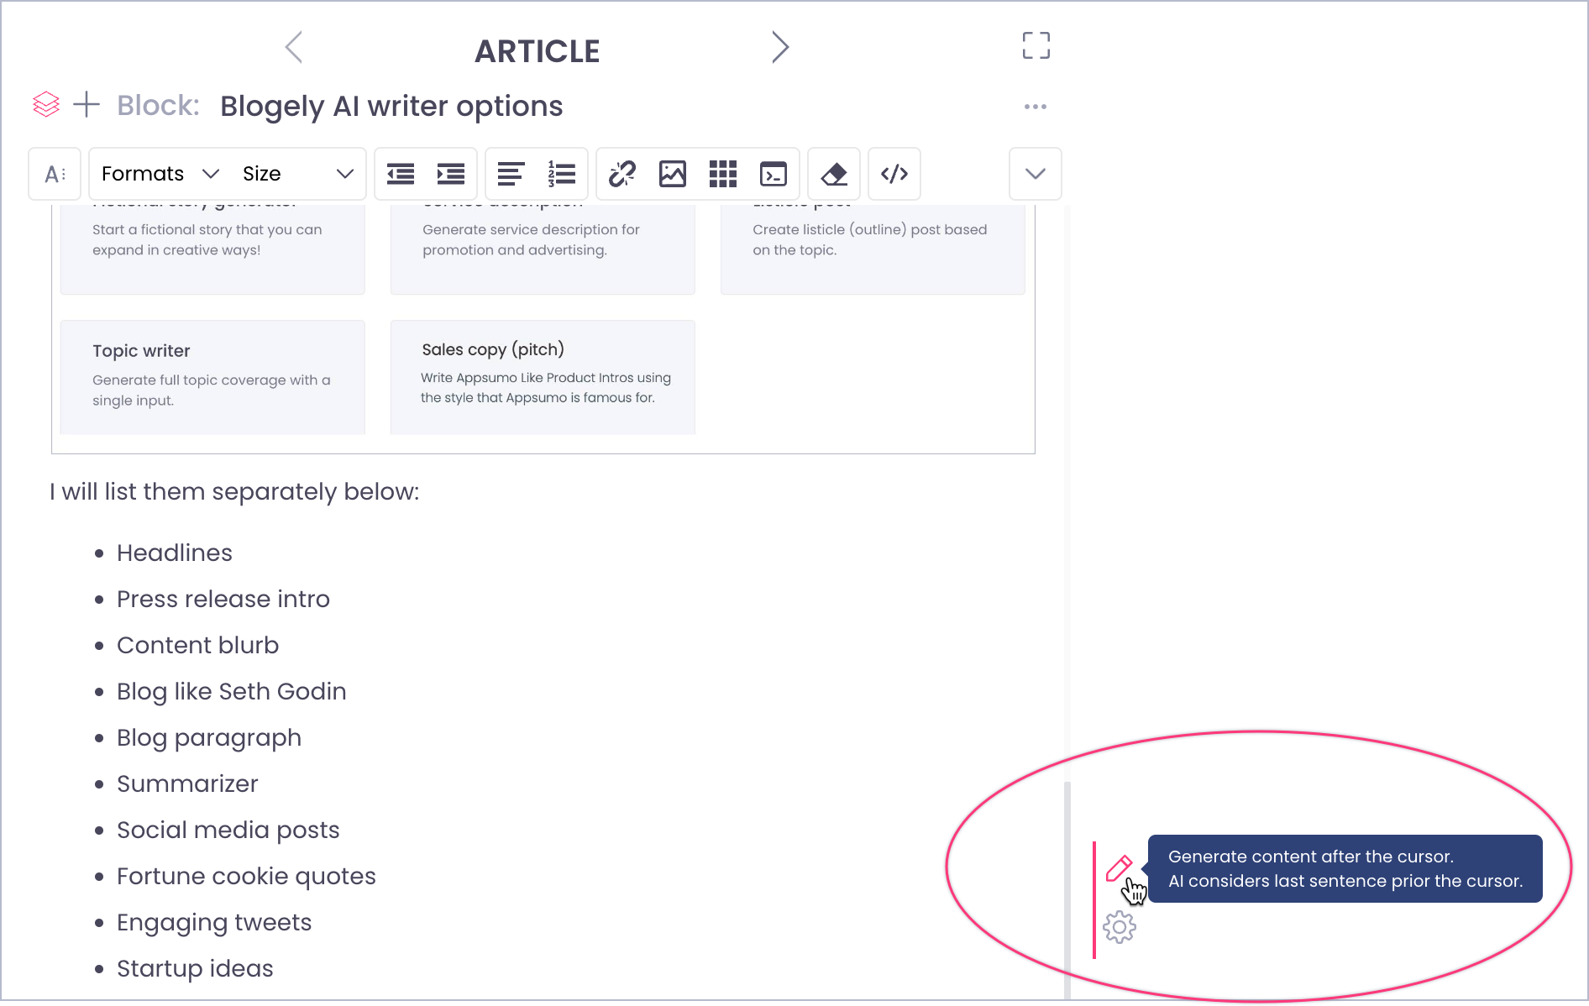The image size is (1589, 1006).
Task: Click the Blog paragraph list item
Action: point(209,737)
